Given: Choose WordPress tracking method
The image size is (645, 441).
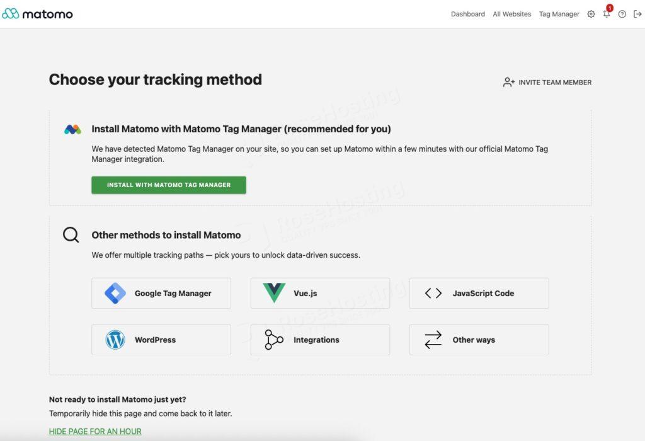Looking at the screenshot, I should [161, 340].
